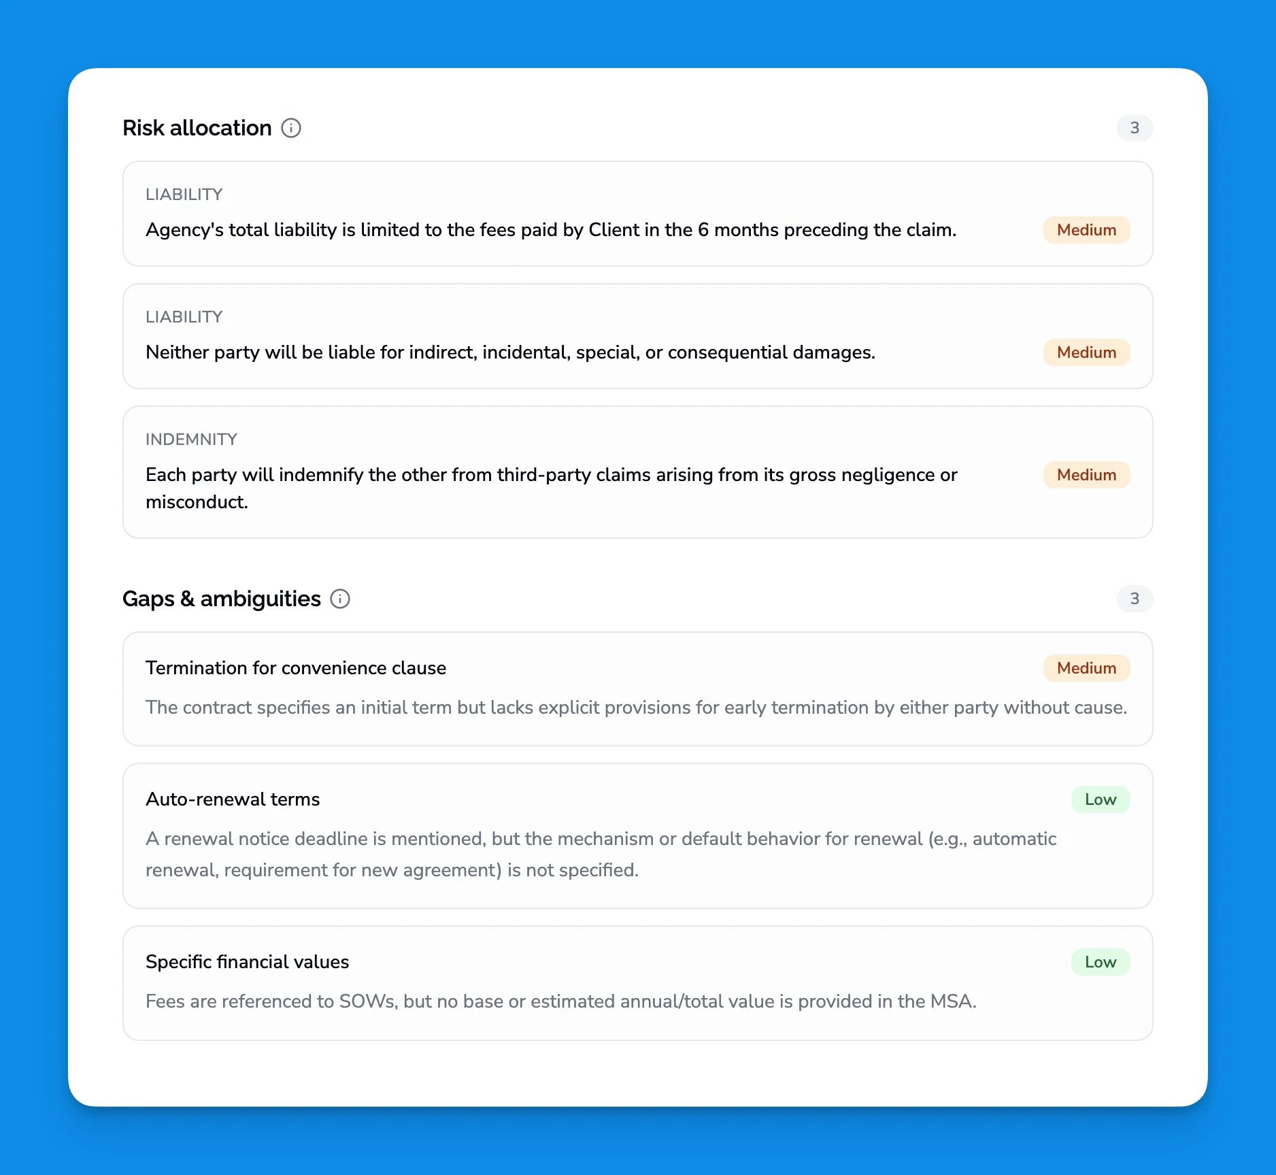Click the Medium severity indicator on the second liability item
The width and height of the screenshot is (1276, 1175).
point(1086,352)
